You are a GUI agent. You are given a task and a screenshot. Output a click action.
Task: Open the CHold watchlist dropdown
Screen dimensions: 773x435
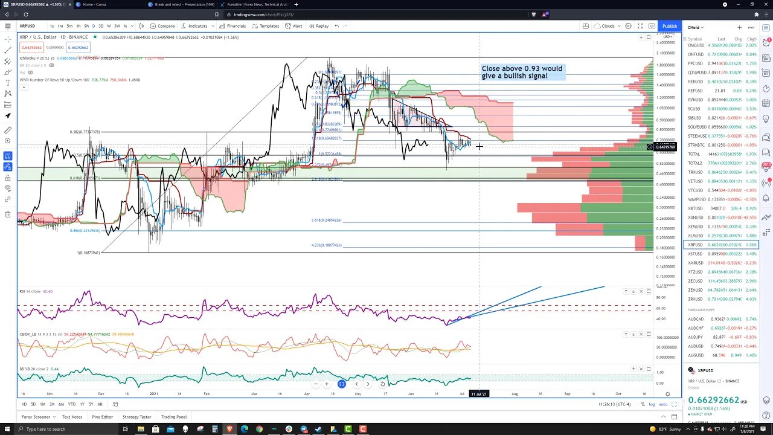click(695, 27)
